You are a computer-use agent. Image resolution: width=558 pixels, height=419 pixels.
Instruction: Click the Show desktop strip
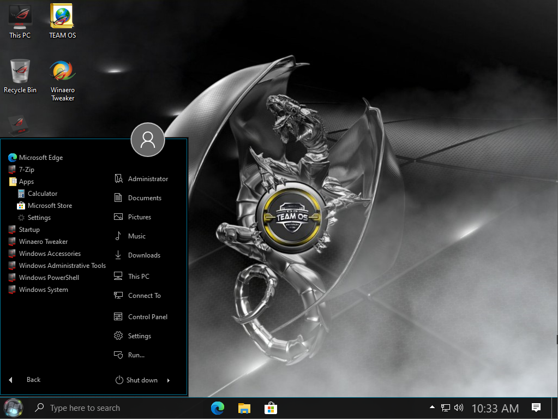pyautogui.click(x=554, y=408)
